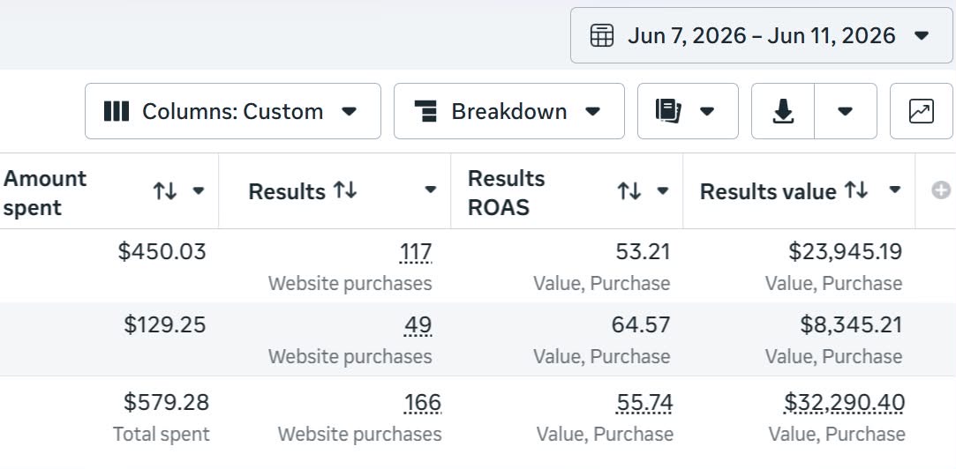Click the columns icon beside Columns: Custom
Image resolution: width=956 pixels, height=469 pixels.
pyautogui.click(x=117, y=111)
